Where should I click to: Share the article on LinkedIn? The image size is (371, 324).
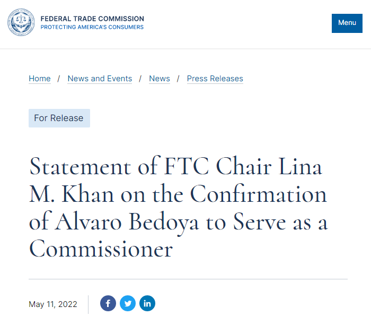point(147,304)
